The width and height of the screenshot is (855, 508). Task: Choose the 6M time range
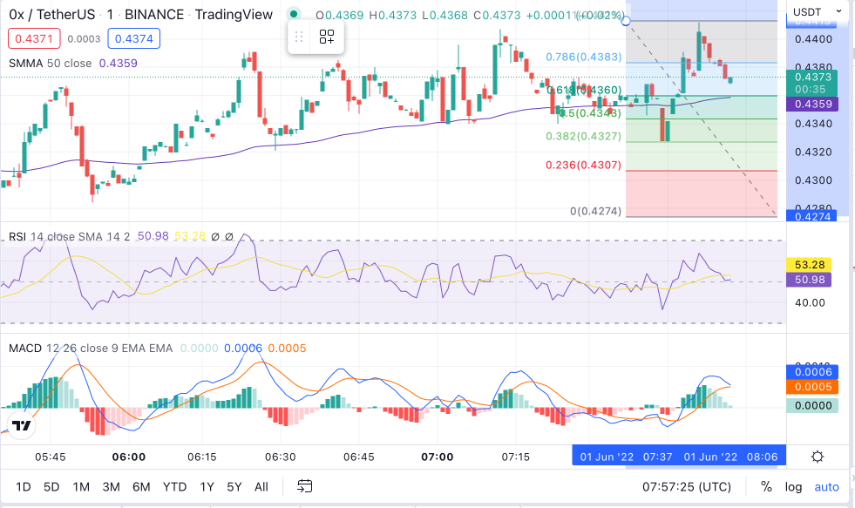pyautogui.click(x=141, y=487)
